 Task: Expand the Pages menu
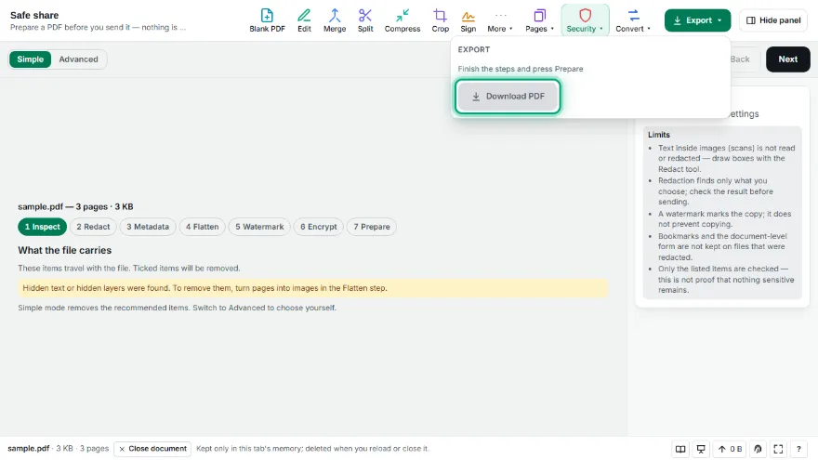click(539, 20)
